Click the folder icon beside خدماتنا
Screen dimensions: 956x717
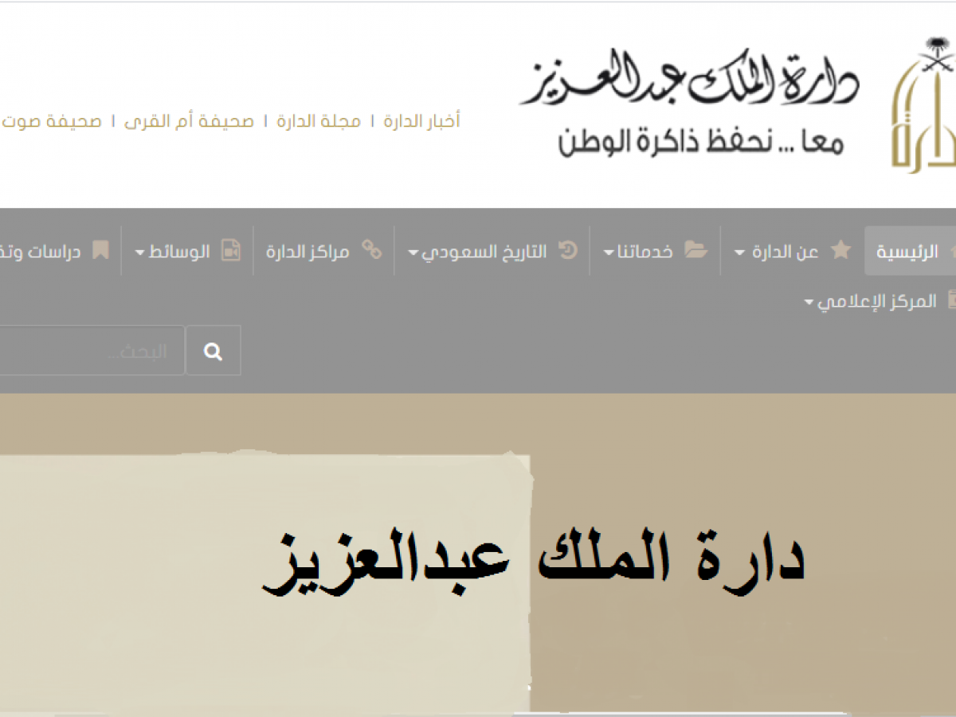[x=696, y=251]
